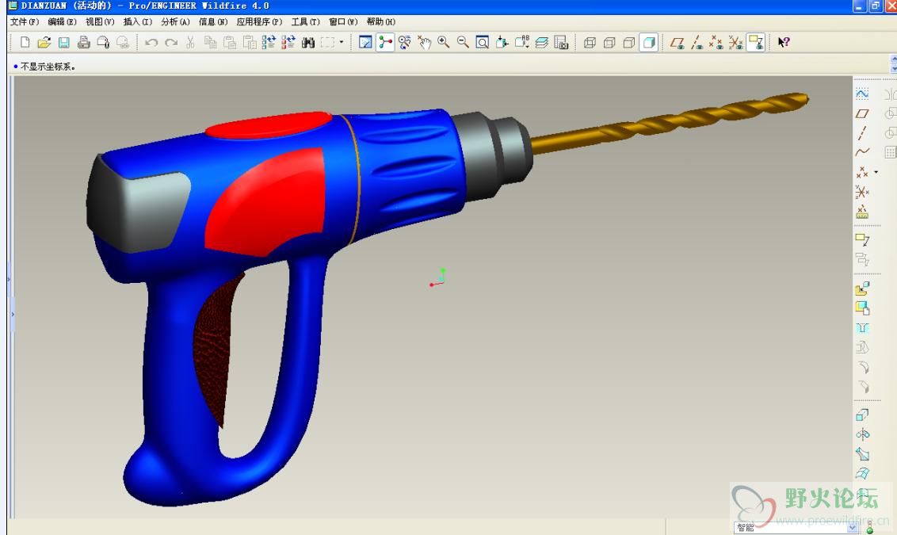Open the 分析(A) menu
The image size is (897, 535).
pos(175,22)
